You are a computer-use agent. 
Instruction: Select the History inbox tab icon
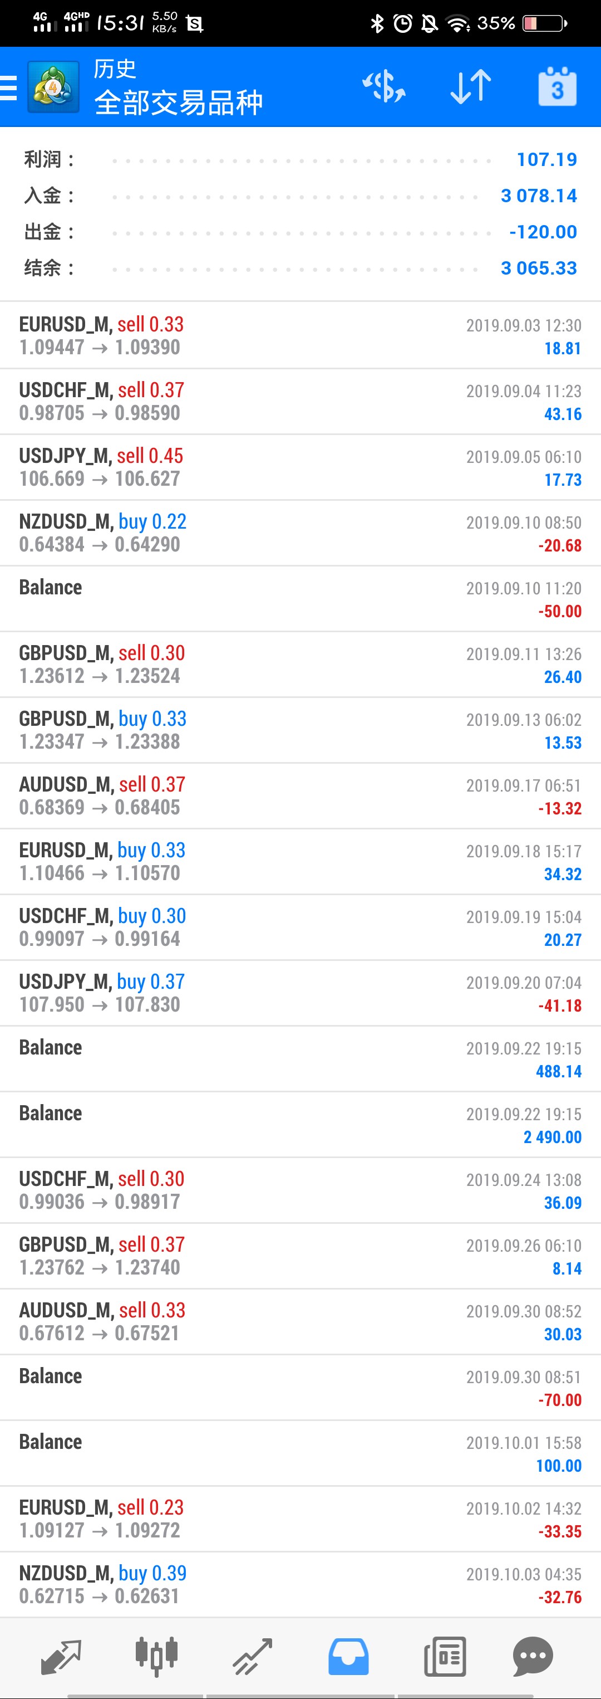pos(348,1656)
